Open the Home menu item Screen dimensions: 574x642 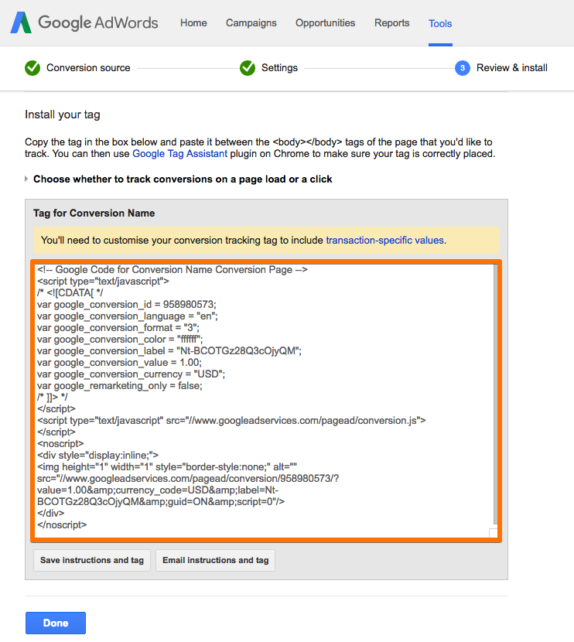(193, 23)
